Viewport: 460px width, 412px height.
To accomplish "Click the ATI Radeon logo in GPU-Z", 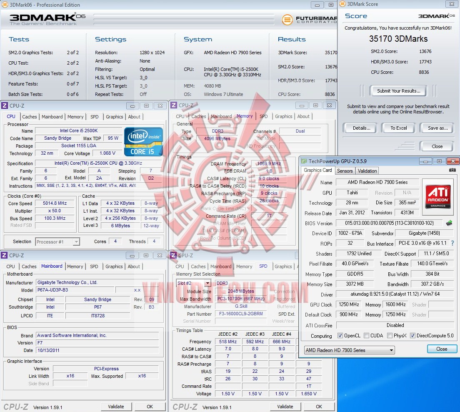I will tap(437, 196).
